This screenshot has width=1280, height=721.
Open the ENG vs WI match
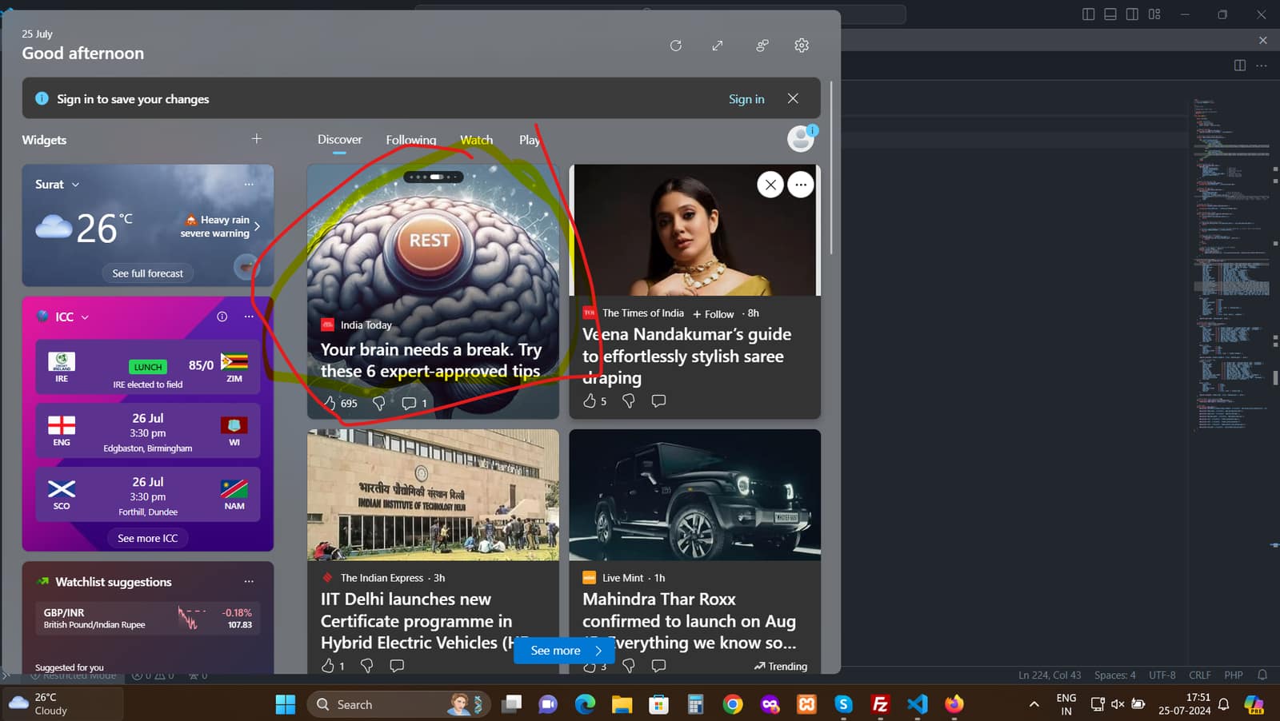point(148,432)
